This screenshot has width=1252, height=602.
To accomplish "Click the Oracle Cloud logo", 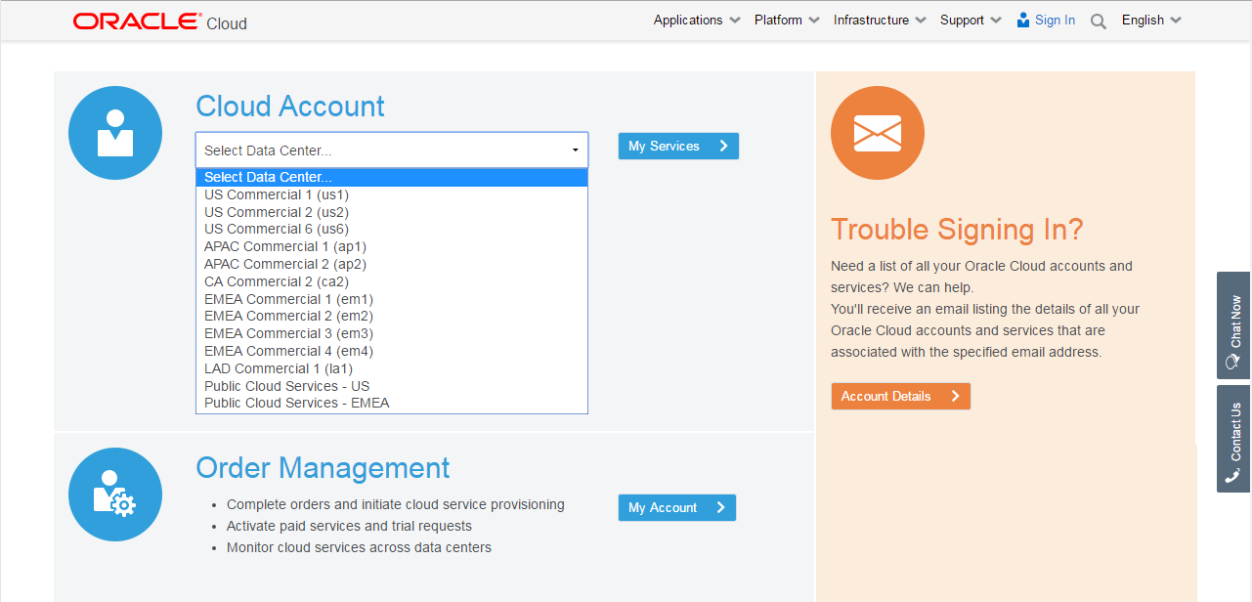I will click(159, 21).
